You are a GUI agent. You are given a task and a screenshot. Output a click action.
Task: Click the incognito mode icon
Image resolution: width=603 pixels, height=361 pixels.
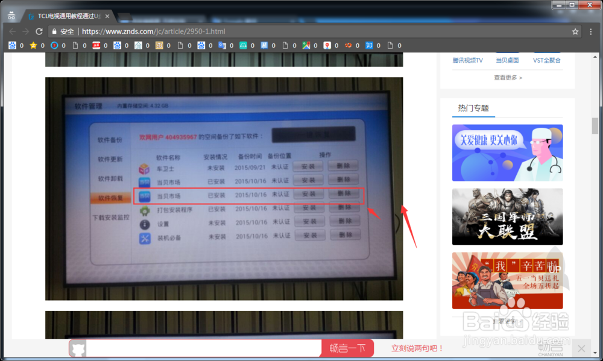click(11, 16)
